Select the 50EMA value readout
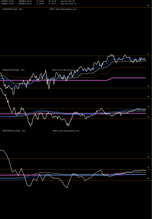The width and height of the screenshot is (152, 219). [x=7, y=4]
